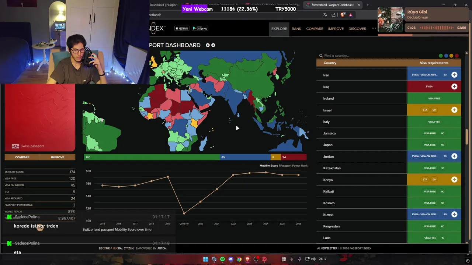Click green 120 segment of mobility bar
Viewport: 472px width, 265px height.
(x=152, y=157)
